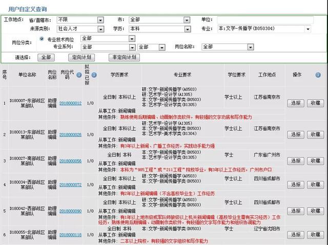328x245 pixels.
Task: Click the 定向计划 button
Action: (x=81, y=57)
